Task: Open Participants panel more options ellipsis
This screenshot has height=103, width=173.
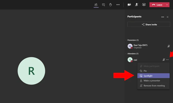Action: (x=162, y=17)
